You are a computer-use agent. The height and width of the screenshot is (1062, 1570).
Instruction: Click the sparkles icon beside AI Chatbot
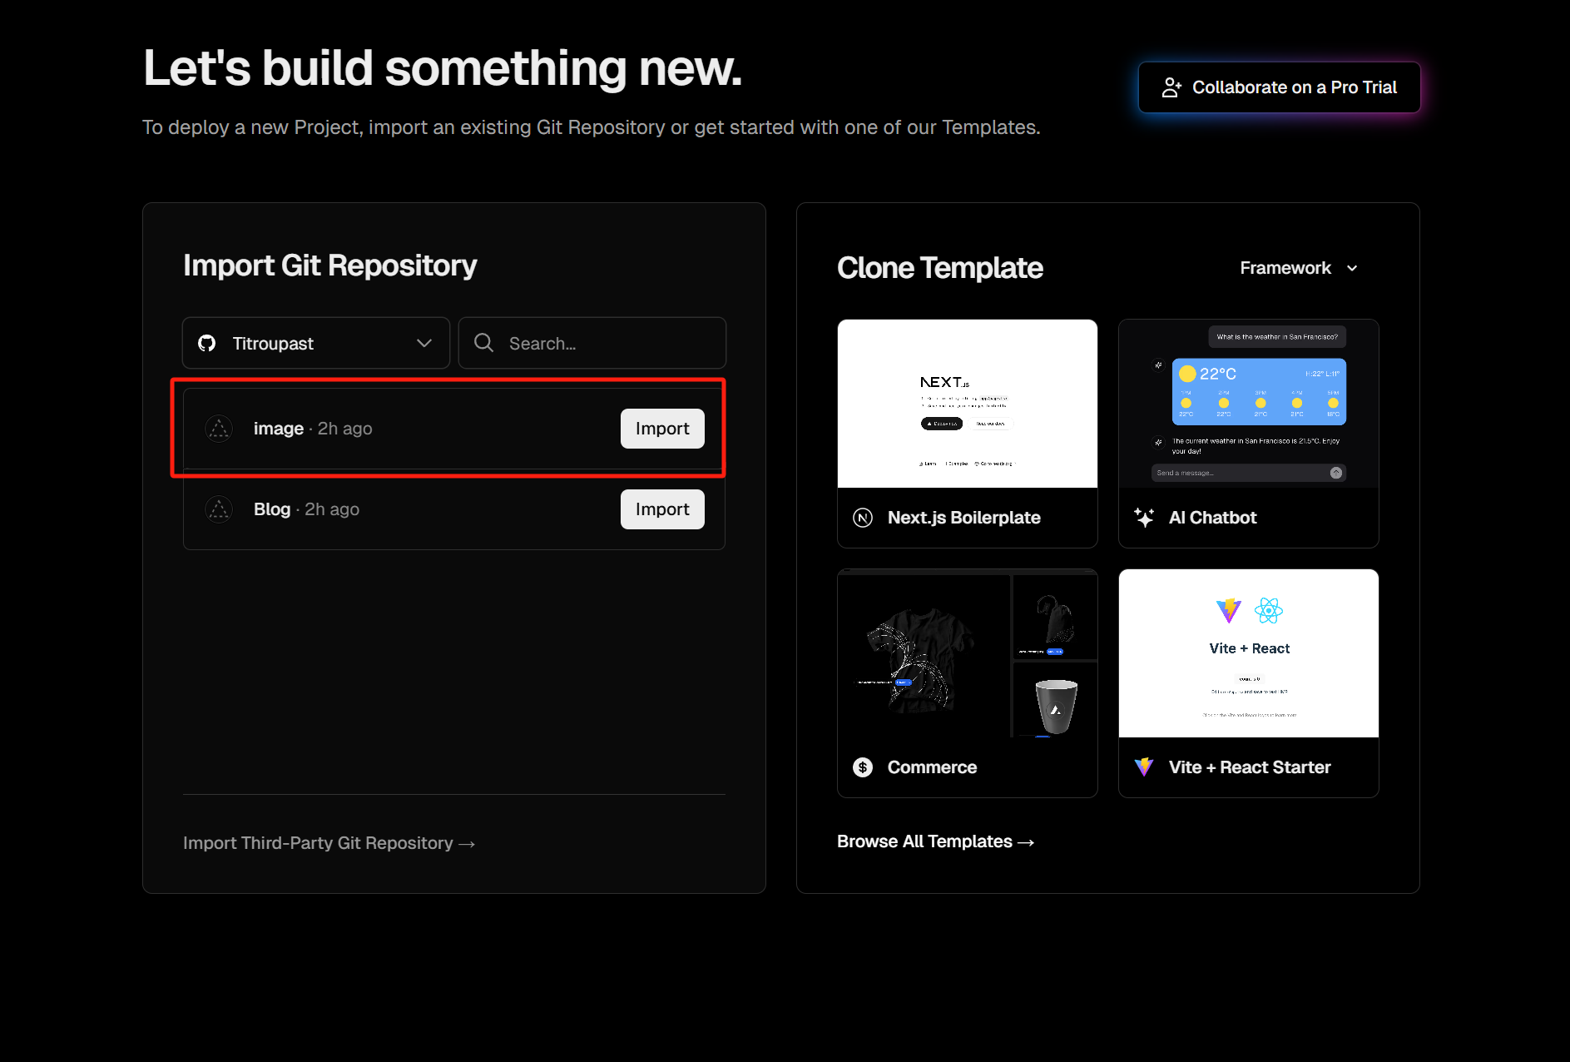click(1144, 518)
